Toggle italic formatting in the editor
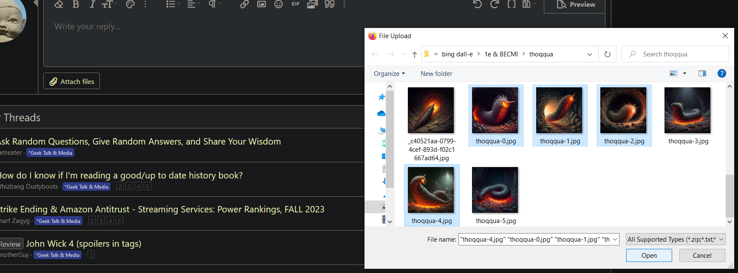The image size is (738, 273). [x=92, y=4]
